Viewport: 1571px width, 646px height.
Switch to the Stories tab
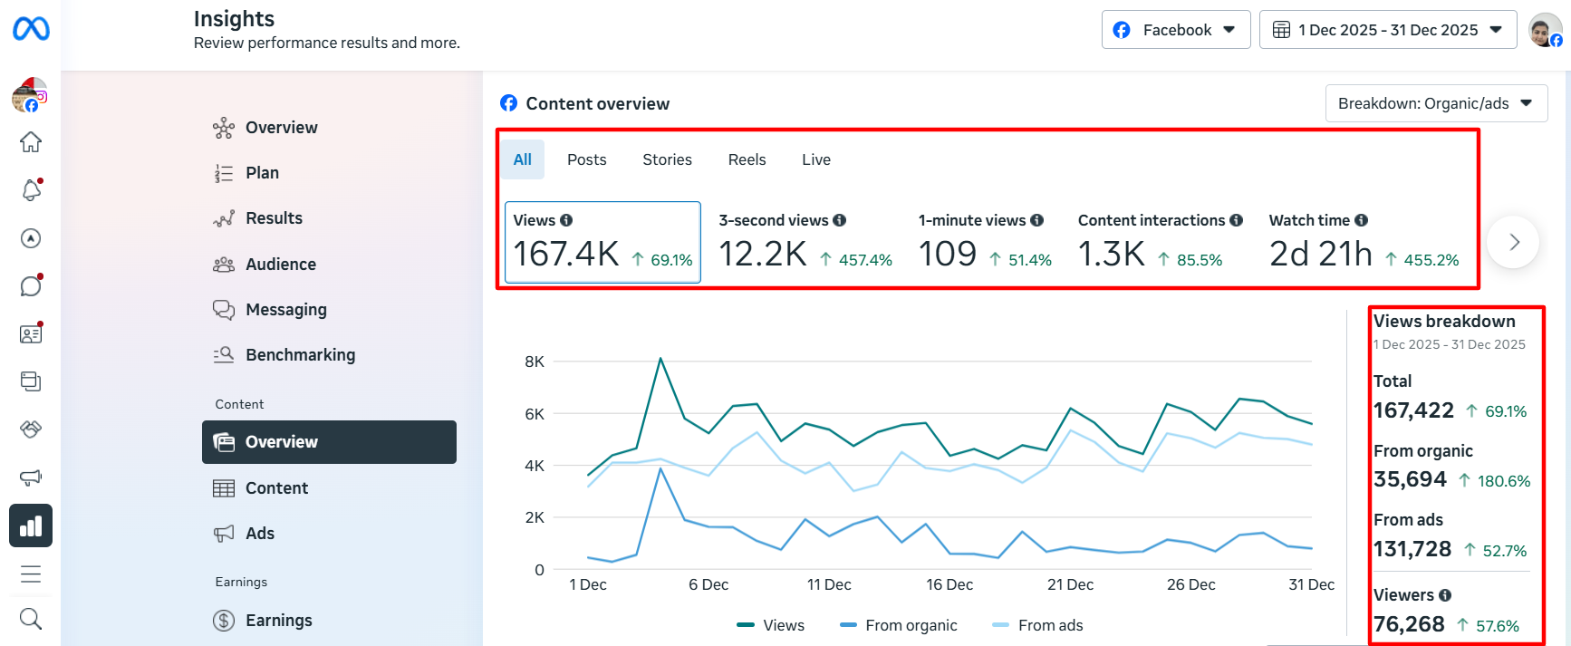pos(667,159)
